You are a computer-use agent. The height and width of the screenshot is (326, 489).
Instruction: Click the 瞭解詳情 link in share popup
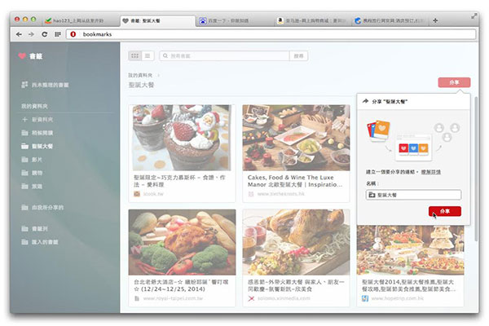tap(432, 173)
